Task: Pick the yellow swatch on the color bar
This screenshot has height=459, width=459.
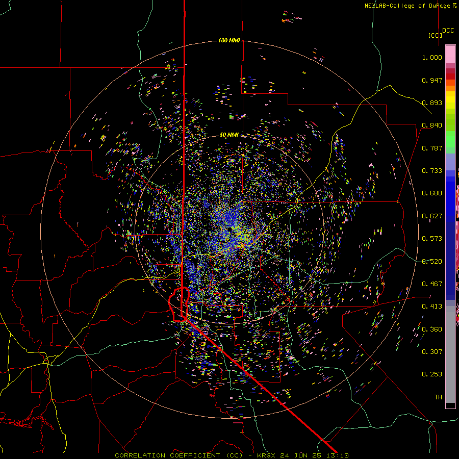Action: coord(450,100)
